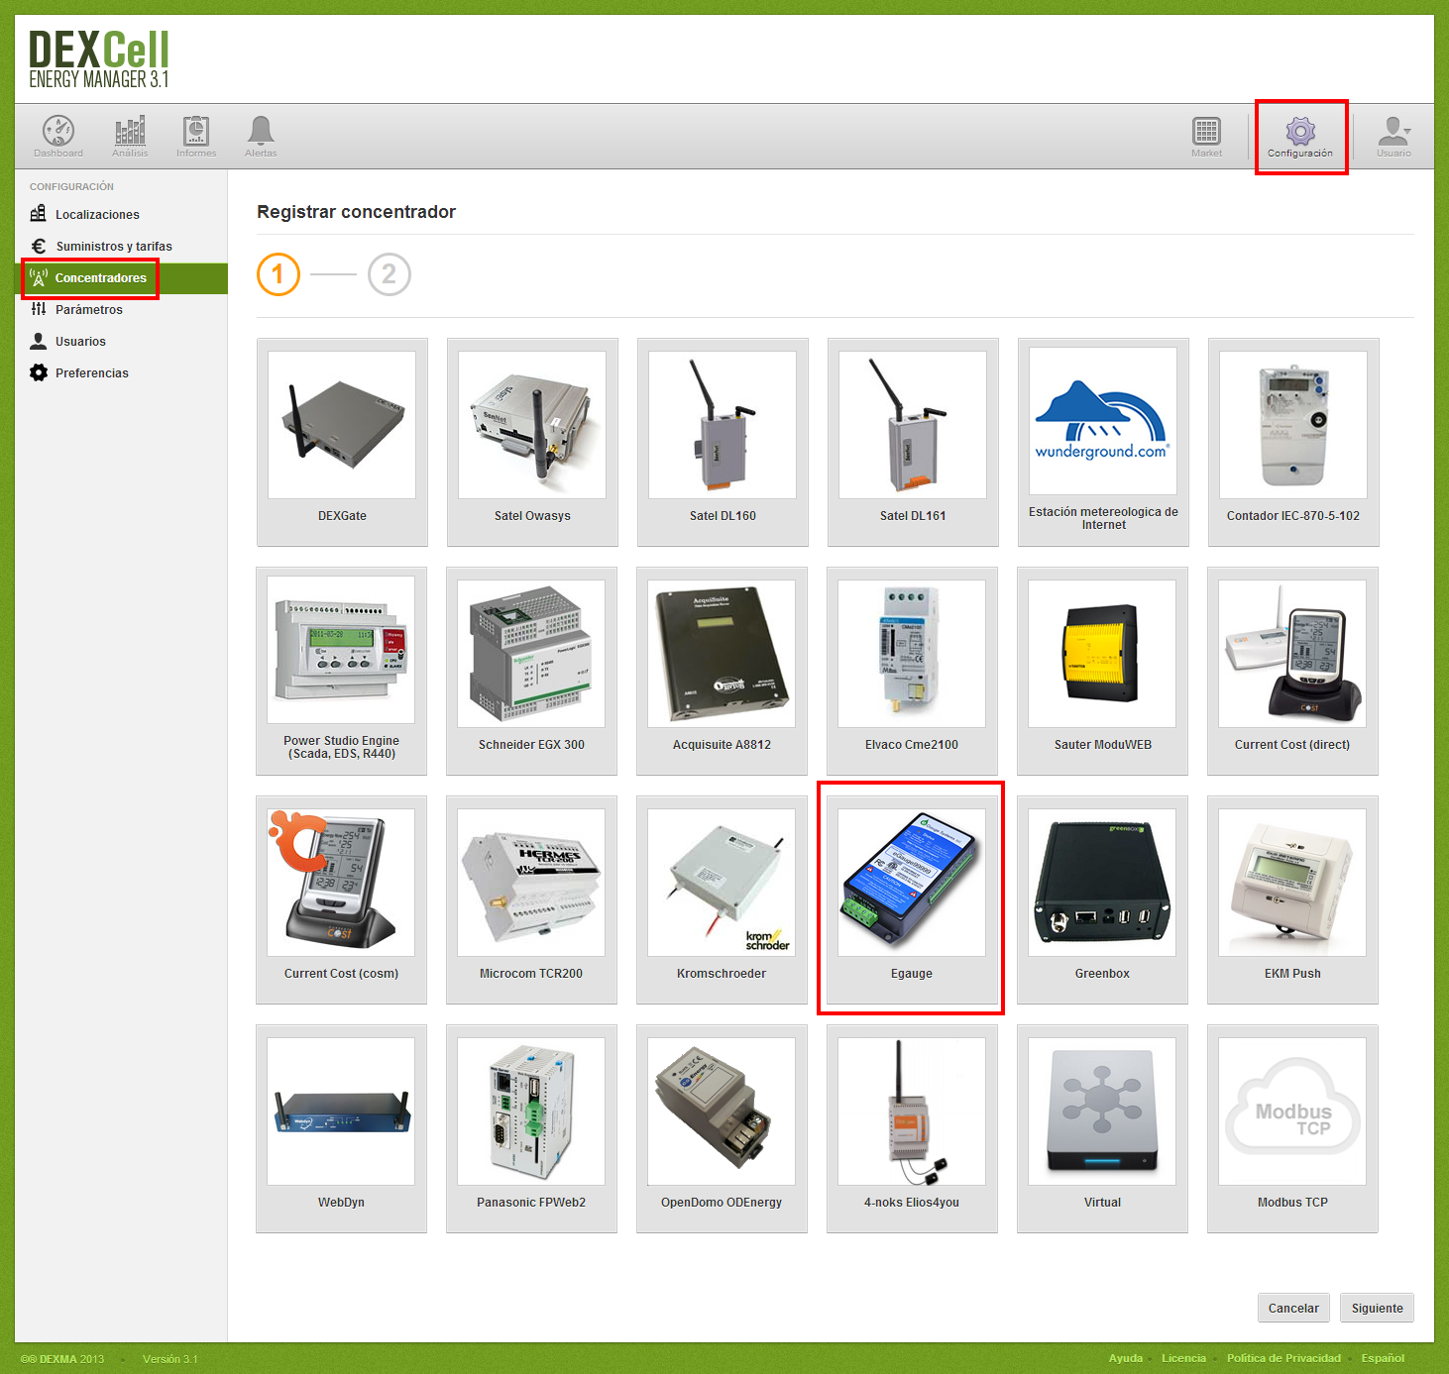Open the Informes toolbar icon

[196, 137]
